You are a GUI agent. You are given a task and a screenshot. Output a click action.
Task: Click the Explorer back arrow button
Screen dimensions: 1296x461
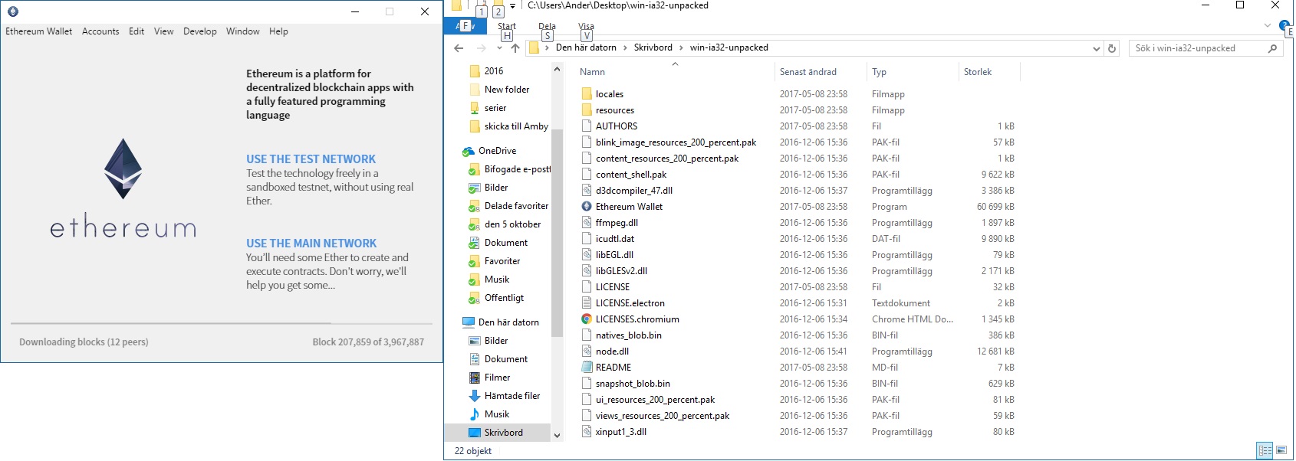coord(459,48)
